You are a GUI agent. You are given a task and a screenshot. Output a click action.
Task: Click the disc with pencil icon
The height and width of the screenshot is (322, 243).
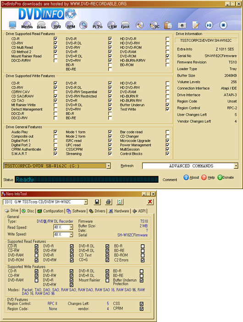coord(140,25)
